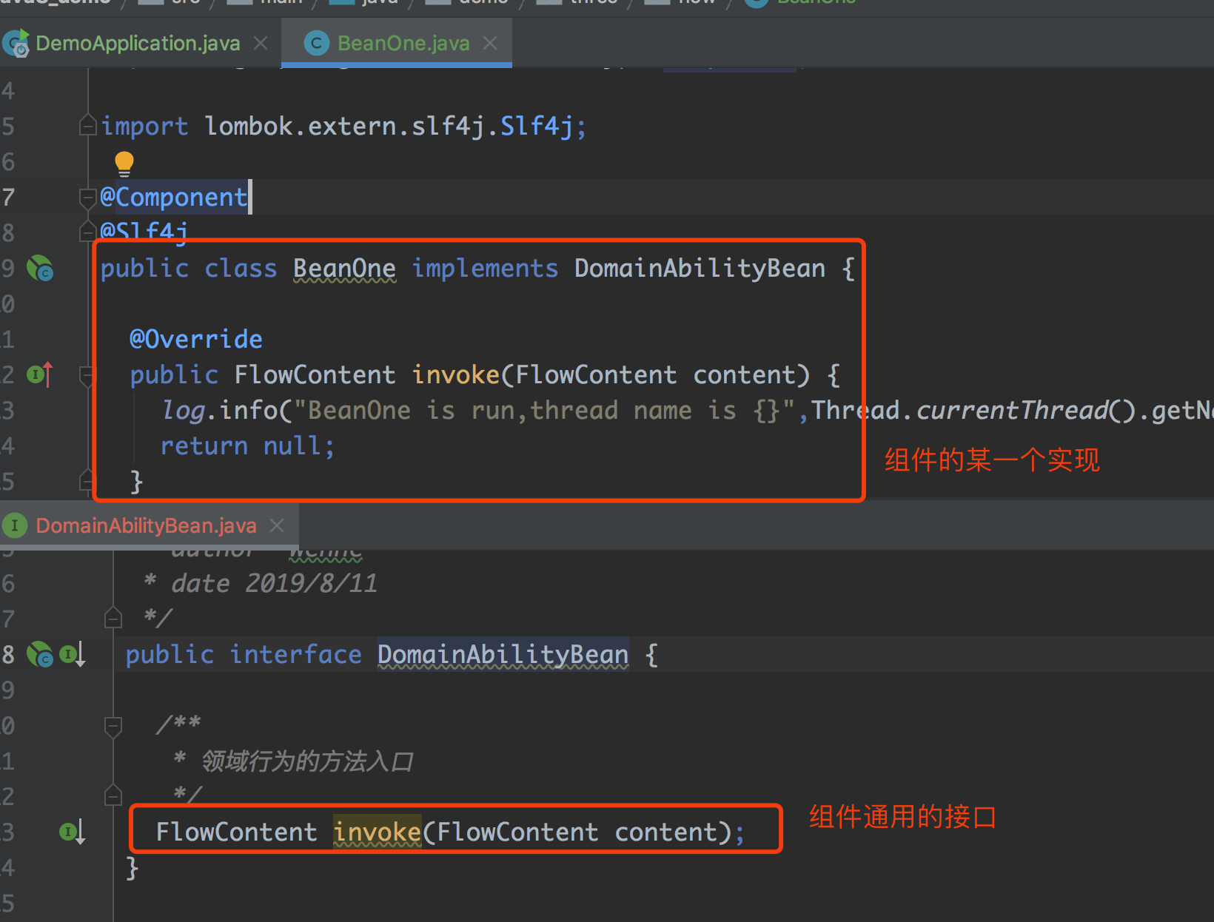The image size is (1214, 922).
Task: Click 'return null;' statement
Action: [247, 445]
